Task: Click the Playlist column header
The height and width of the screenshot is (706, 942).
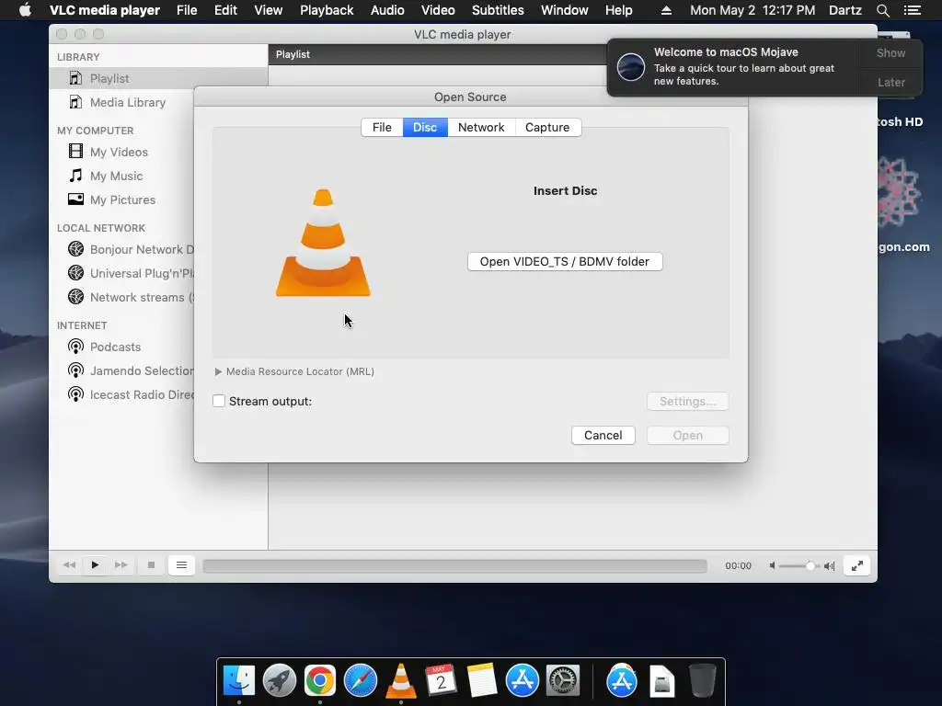Action: [437, 54]
